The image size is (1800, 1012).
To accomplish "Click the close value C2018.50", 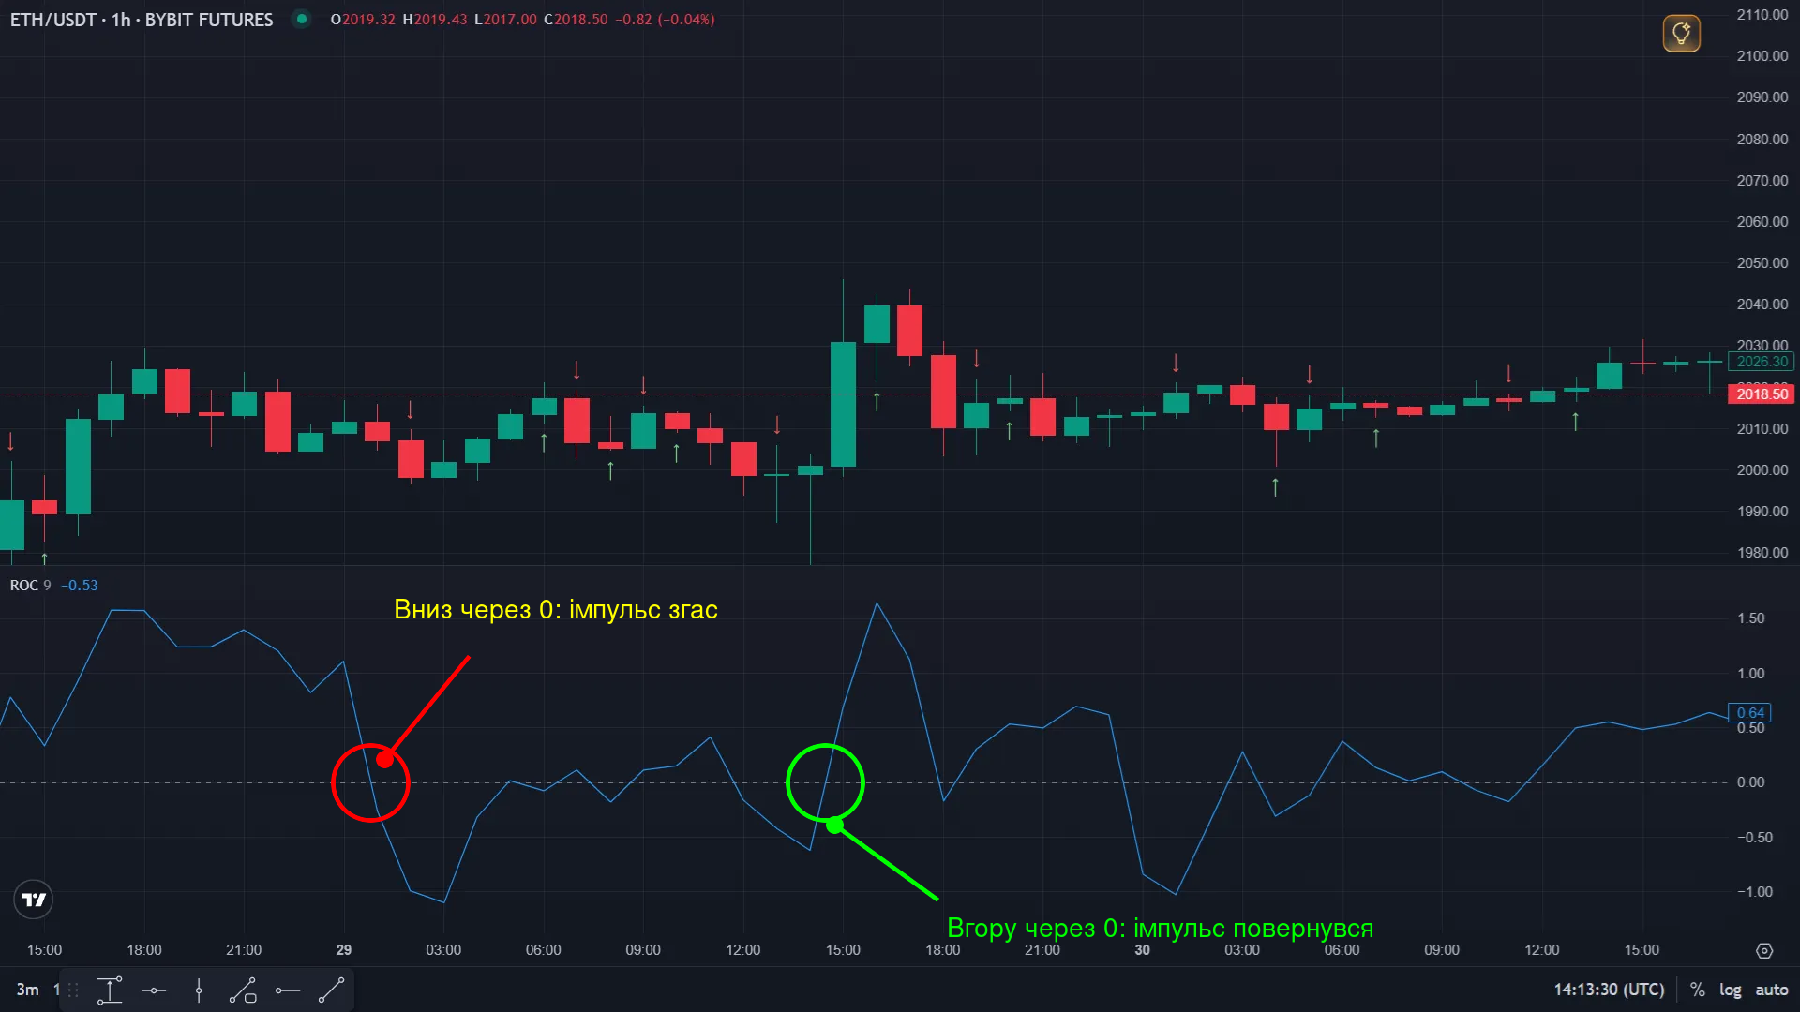I will coord(576,20).
